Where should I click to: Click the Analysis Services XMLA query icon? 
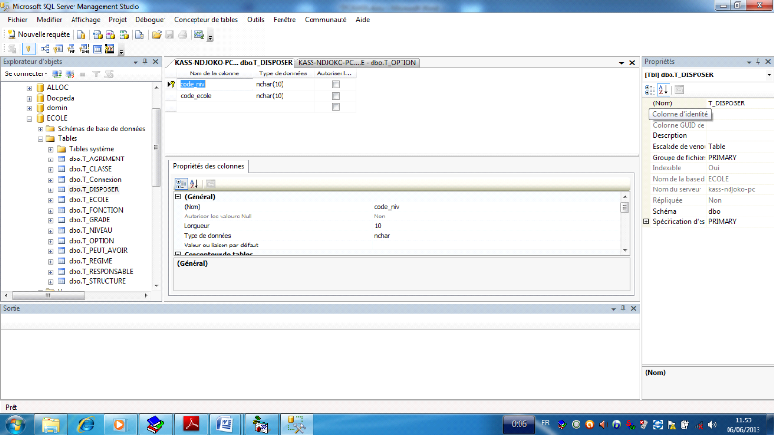click(x=124, y=35)
